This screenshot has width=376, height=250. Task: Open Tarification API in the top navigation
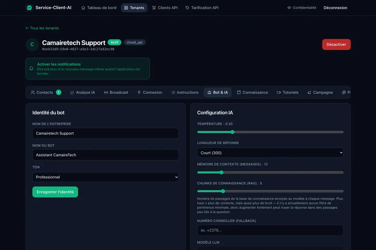(x=202, y=8)
